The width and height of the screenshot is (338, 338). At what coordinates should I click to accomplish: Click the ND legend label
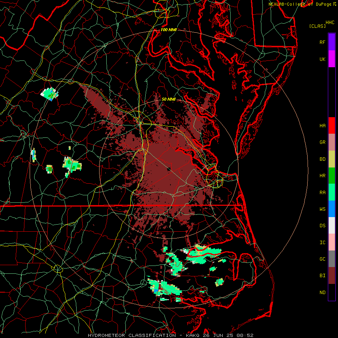tap(322, 293)
